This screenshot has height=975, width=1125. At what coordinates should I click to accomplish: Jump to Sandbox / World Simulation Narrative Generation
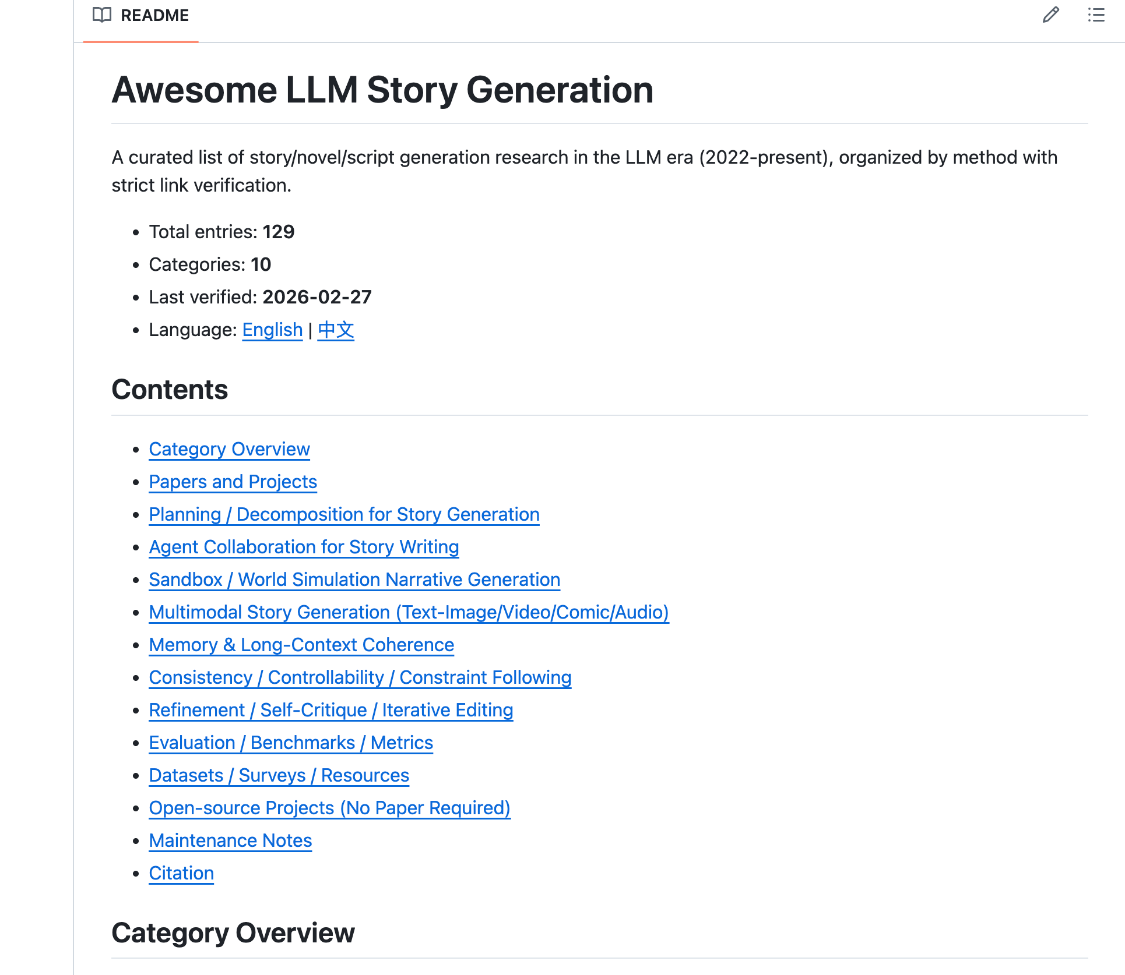pos(354,580)
